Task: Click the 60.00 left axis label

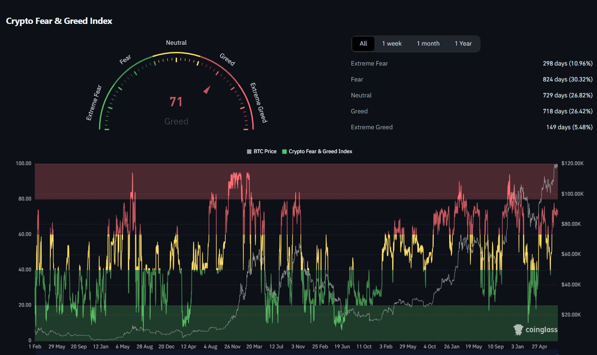Action: click(24, 234)
